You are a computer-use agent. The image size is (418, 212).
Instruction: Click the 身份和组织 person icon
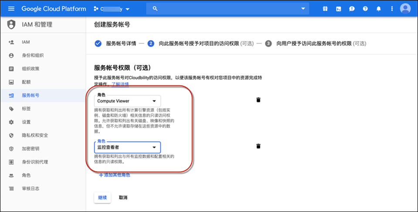(11, 55)
